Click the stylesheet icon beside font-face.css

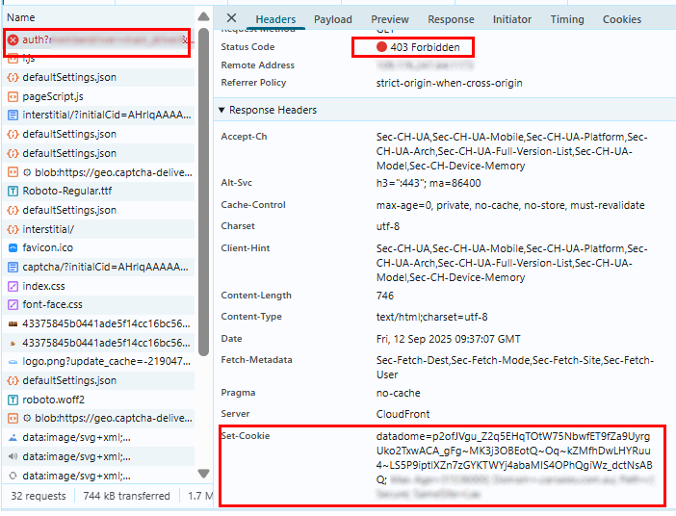(13, 304)
